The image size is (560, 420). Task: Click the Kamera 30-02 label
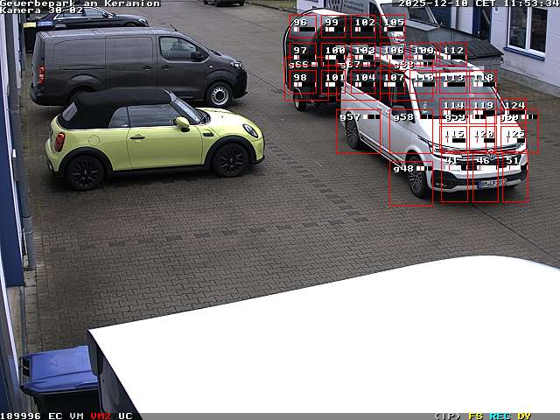[42, 10]
